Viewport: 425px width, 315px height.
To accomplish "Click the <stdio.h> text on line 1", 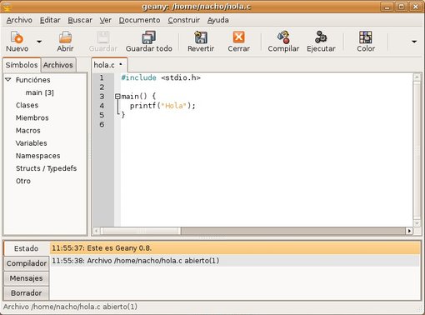I will coord(181,77).
